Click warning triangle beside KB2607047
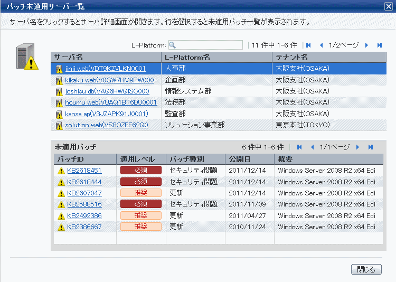 61,194
